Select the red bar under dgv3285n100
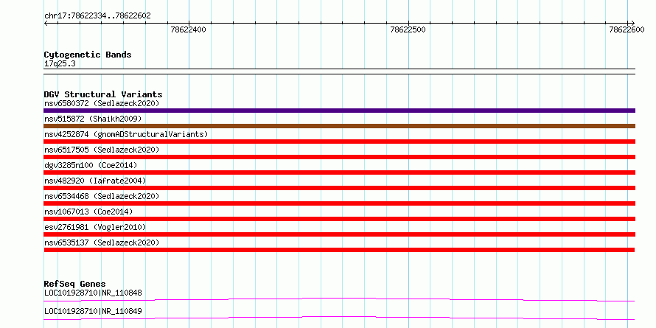Screen dimensions: 656x328 click(x=339, y=172)
